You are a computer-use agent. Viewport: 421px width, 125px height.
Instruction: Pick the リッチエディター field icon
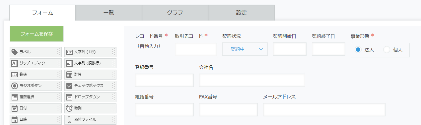tap(14, 63)
